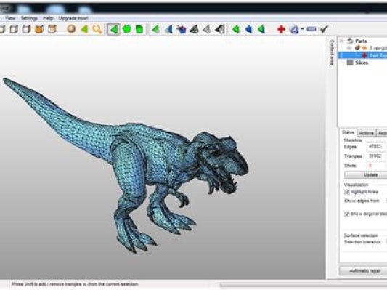The image size is (387, 290).
Task: Collapse the Parts tree node
Action: tap(341, 41)
